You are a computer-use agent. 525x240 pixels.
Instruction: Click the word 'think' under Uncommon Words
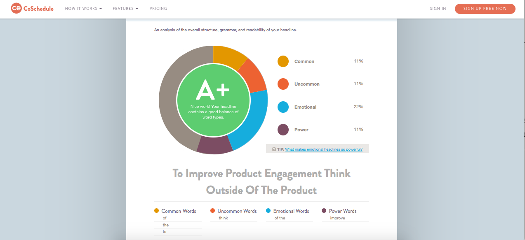coord(223,218)
